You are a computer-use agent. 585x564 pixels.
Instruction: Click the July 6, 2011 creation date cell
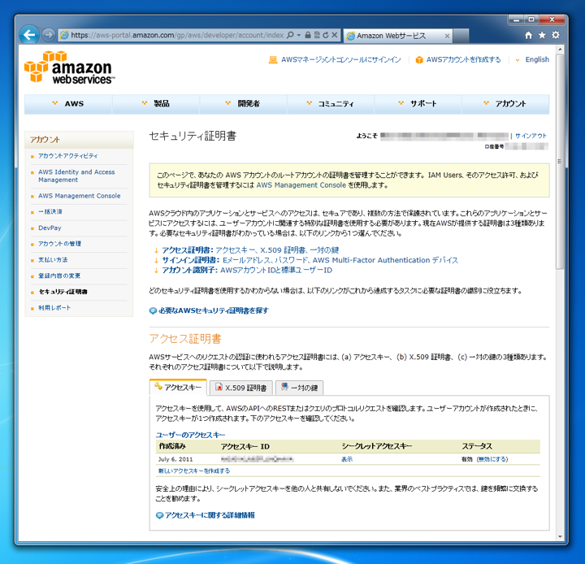coord(175,459)
